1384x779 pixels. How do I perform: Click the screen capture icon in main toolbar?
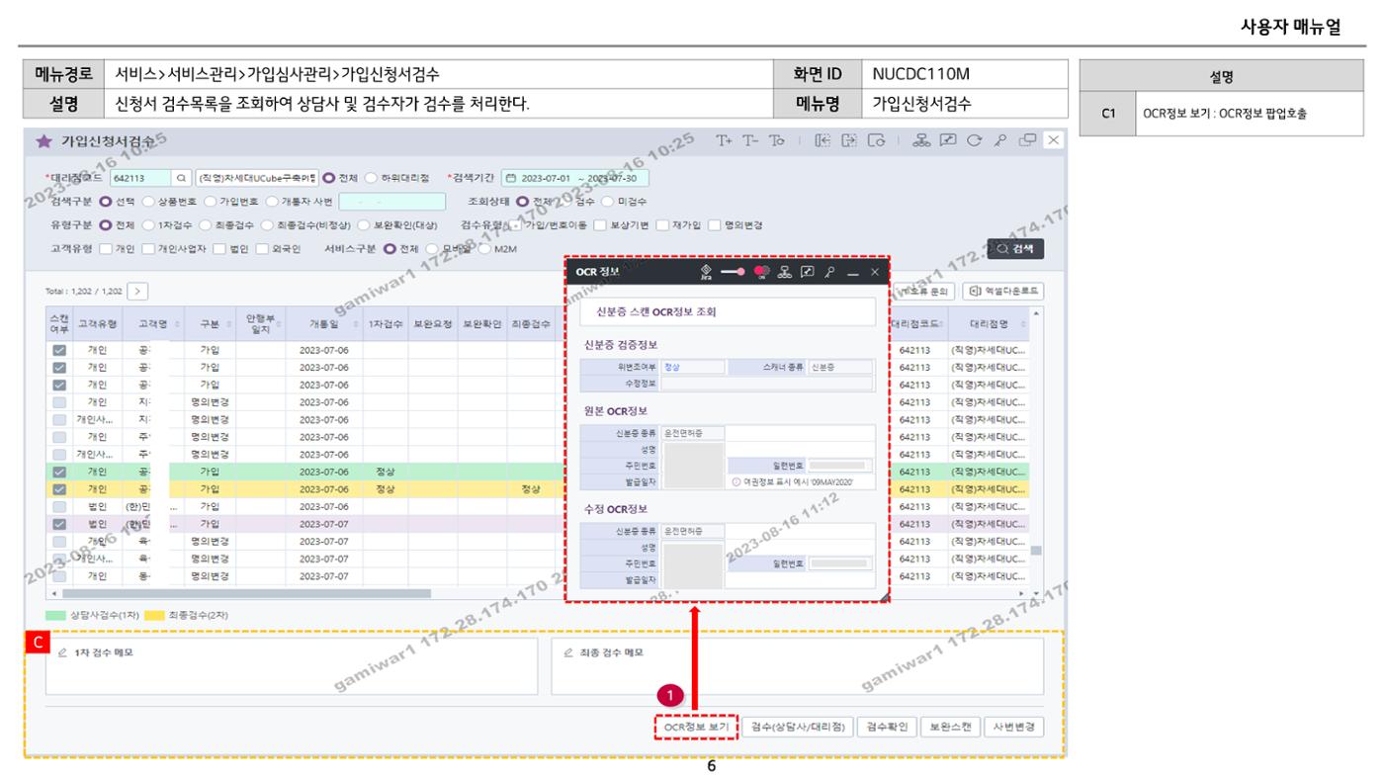(947, 141)
